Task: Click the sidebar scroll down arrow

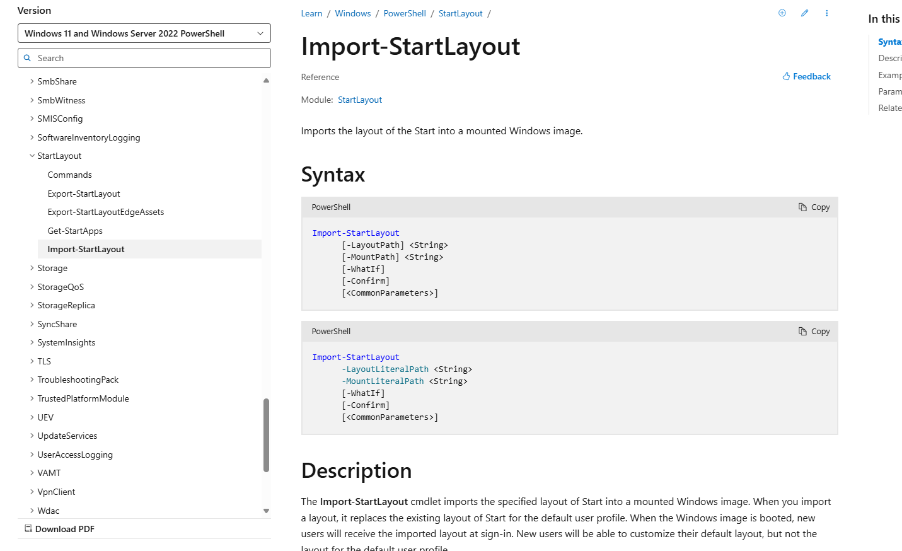Action: coord(266,511)
